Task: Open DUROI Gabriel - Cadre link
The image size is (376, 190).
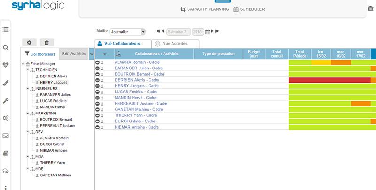Action: (x=135, y=122)
